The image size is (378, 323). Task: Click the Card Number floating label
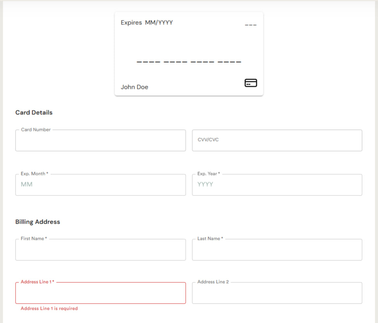click(35, 129)
